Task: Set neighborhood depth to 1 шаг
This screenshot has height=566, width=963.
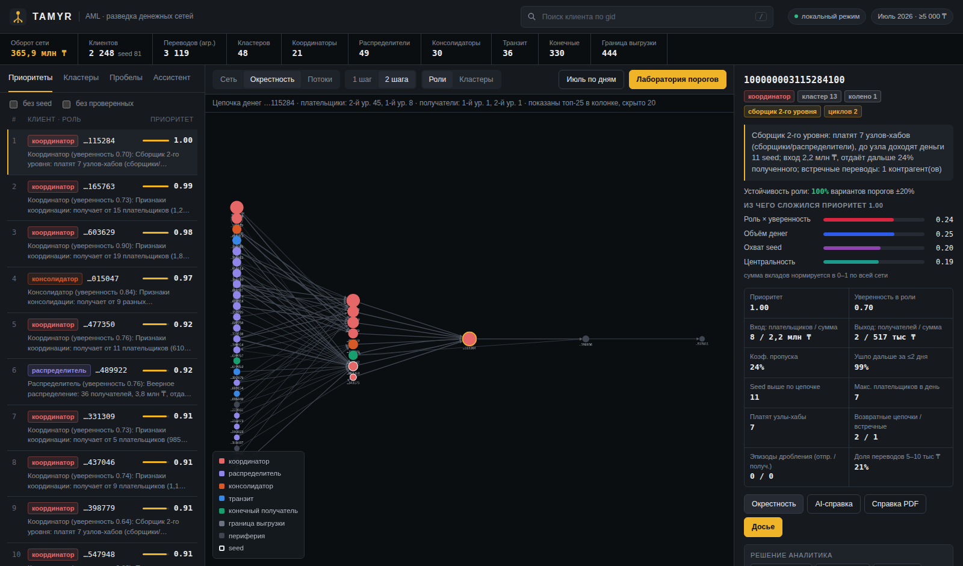Action: pyautogui.click(x=362, y=79)
